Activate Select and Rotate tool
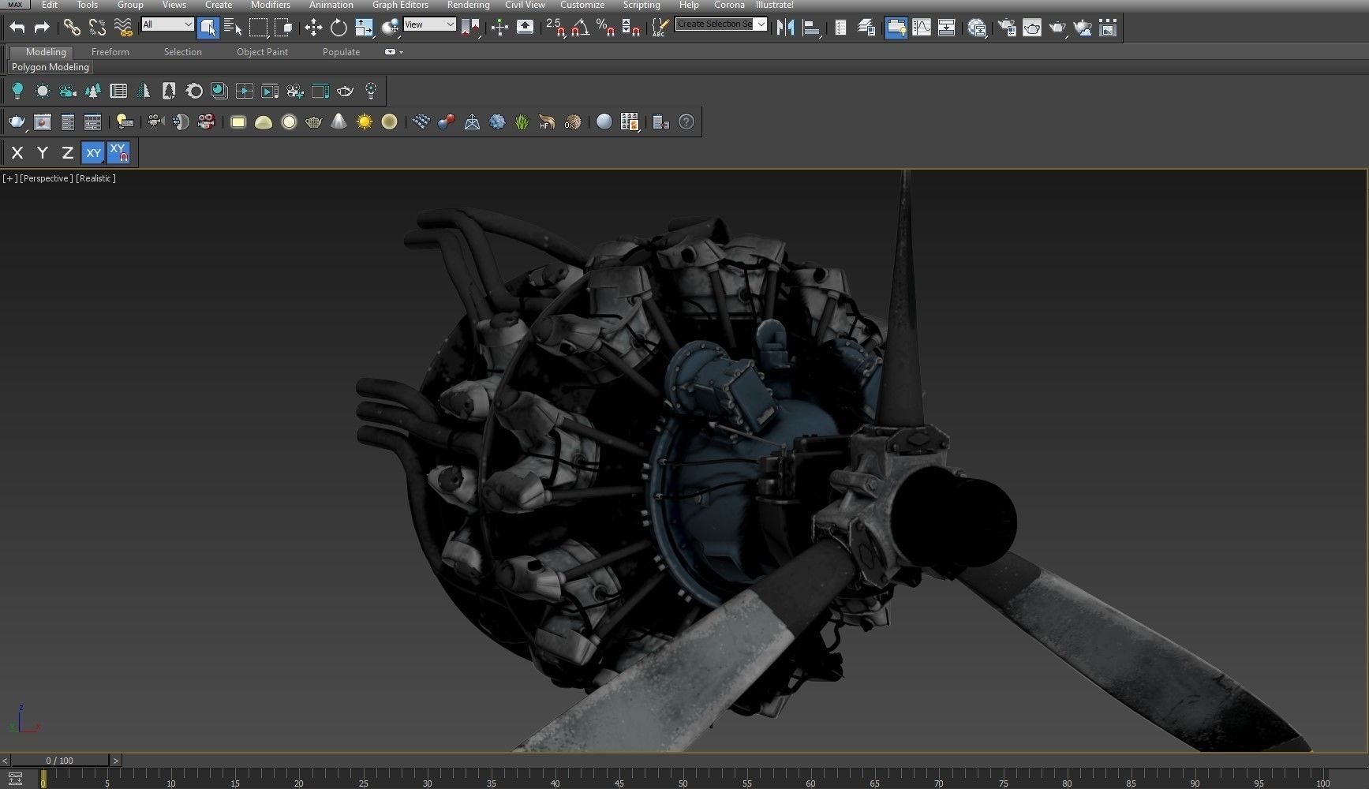Screen dimensions: 1369x789 pos(339,28)
